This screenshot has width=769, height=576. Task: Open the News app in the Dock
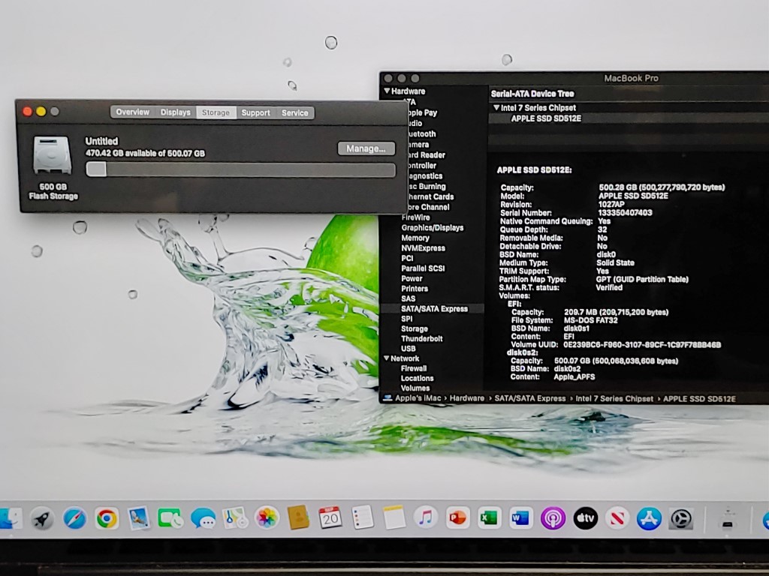[x=617, y=518]
